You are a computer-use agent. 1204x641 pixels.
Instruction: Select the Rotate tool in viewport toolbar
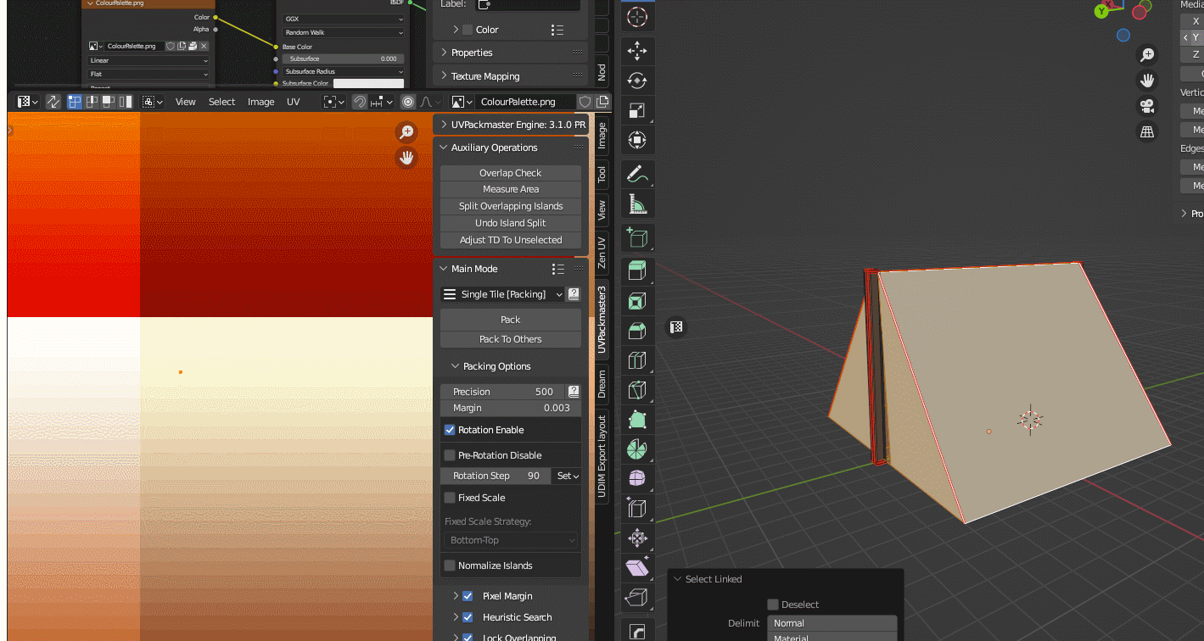637,81
